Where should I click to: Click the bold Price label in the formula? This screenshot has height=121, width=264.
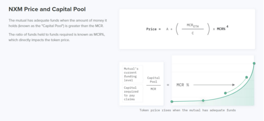pos(153,29)
